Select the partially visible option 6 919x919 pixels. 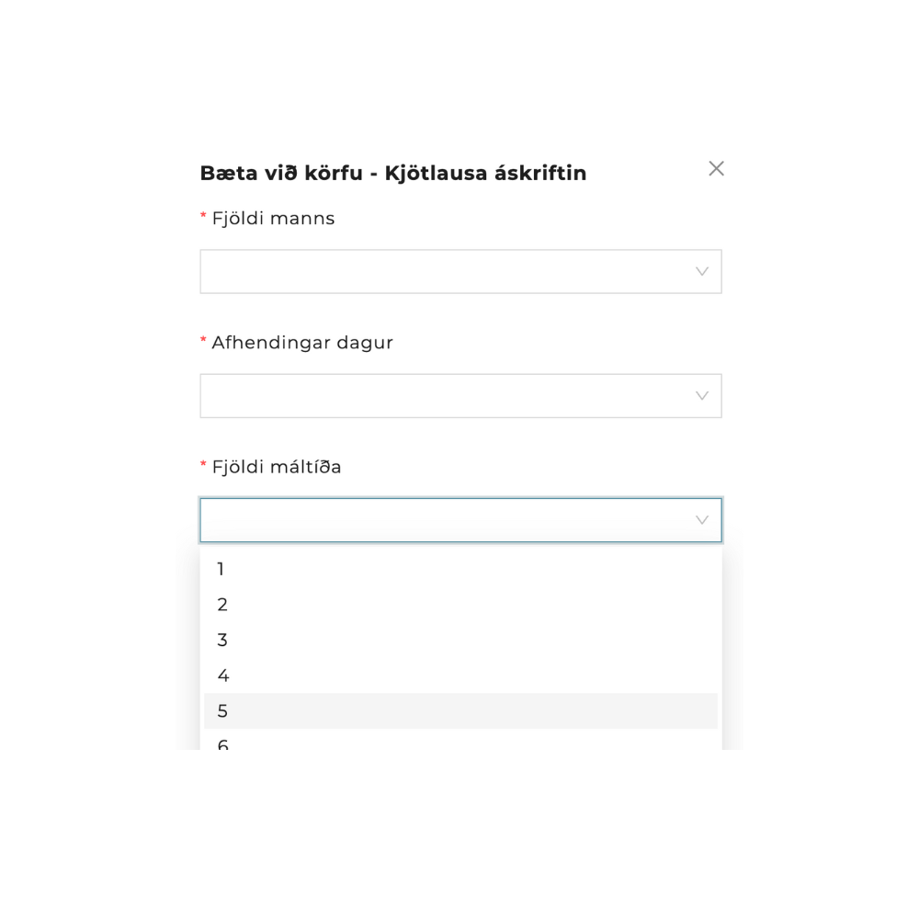point(459,743)
